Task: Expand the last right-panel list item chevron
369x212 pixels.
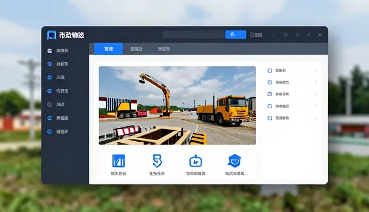Action: coord(316,118)
